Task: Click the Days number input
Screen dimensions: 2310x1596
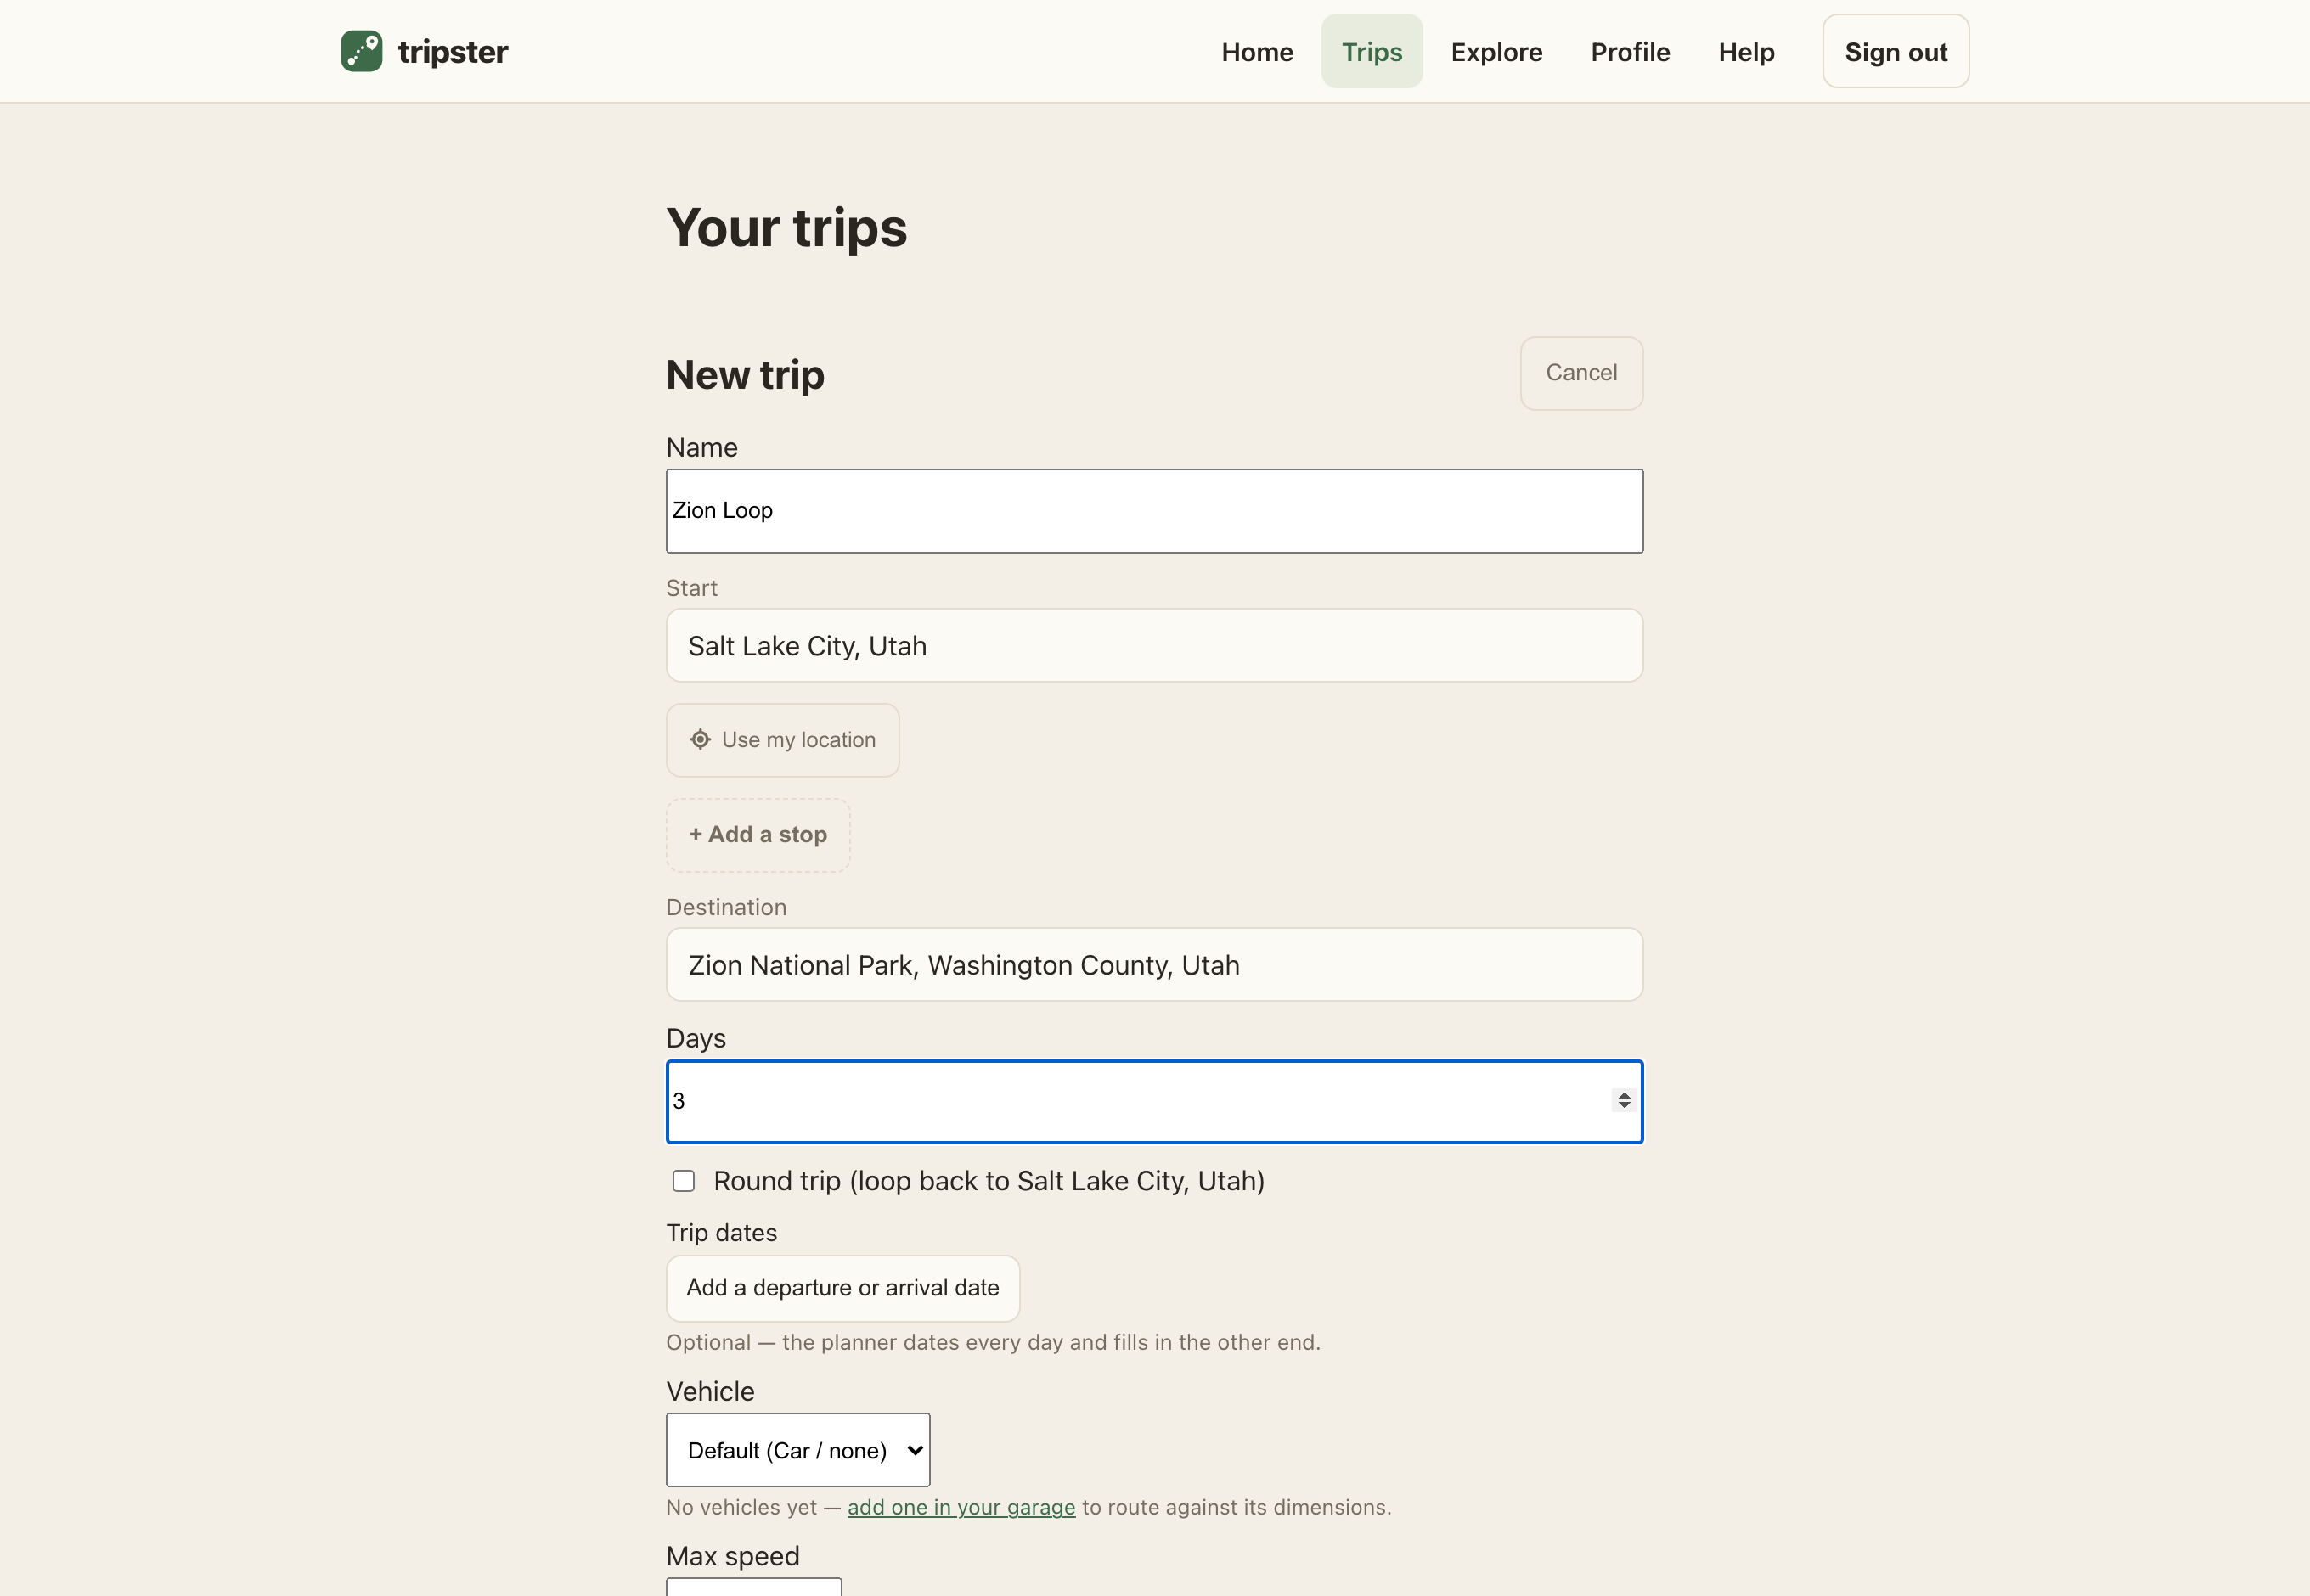Action: (x=1154, y=1101)
